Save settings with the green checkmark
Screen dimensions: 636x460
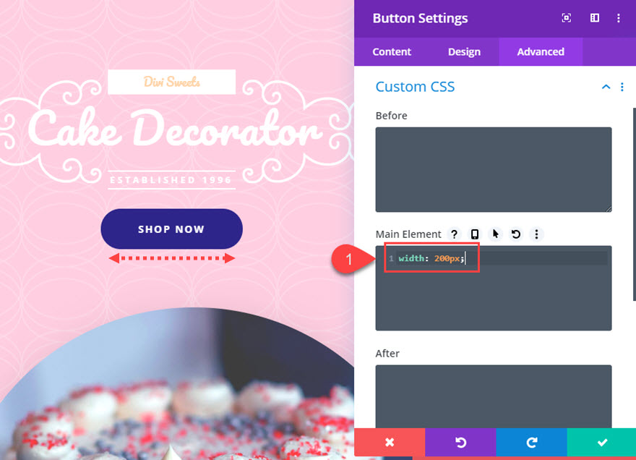601,442
